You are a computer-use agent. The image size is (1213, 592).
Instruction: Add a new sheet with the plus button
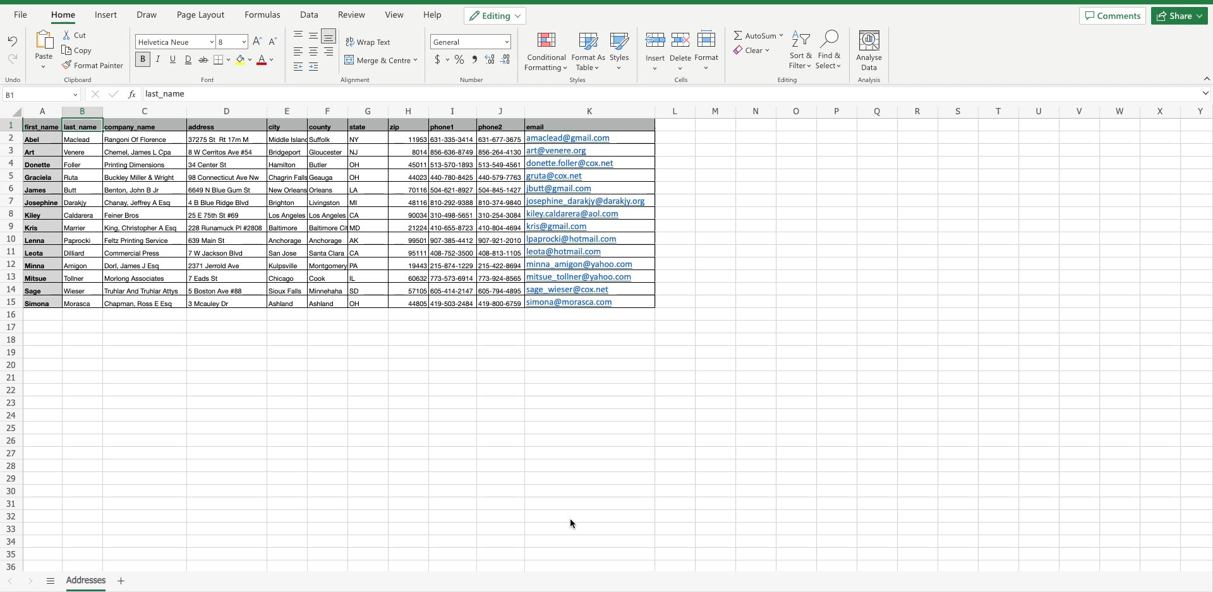click(121, 581)
